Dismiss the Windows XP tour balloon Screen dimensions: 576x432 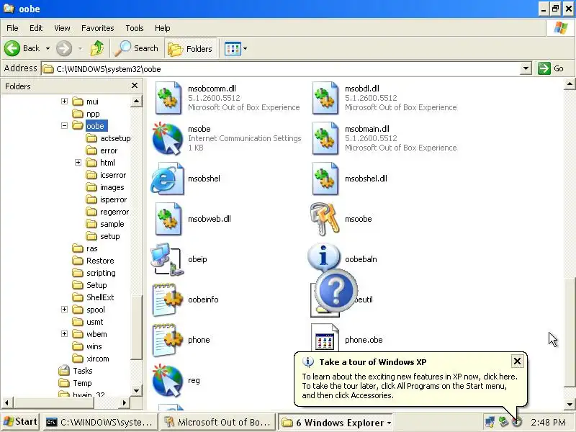(517, 361)
